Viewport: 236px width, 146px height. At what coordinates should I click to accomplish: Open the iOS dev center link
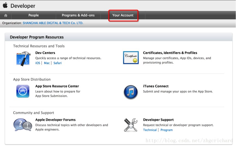point(38,63)
